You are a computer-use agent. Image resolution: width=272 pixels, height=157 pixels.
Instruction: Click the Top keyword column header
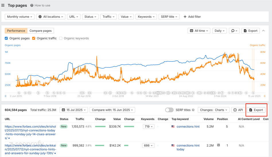[x=180, y=119]
